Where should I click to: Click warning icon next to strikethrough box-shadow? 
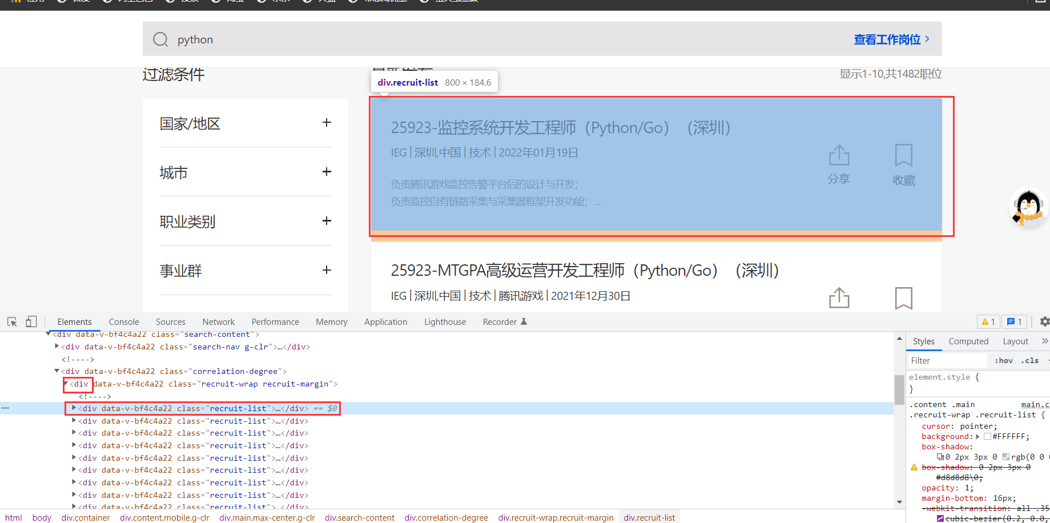click(914, 467)
